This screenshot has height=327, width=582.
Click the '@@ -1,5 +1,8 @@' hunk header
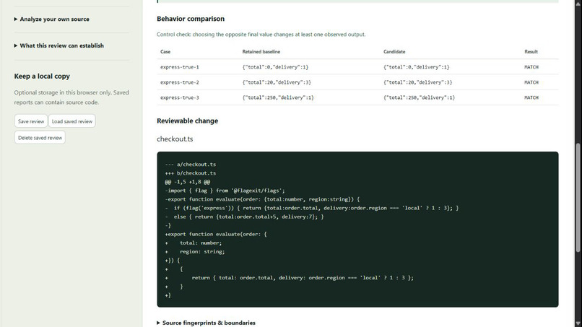pos(188,182)
